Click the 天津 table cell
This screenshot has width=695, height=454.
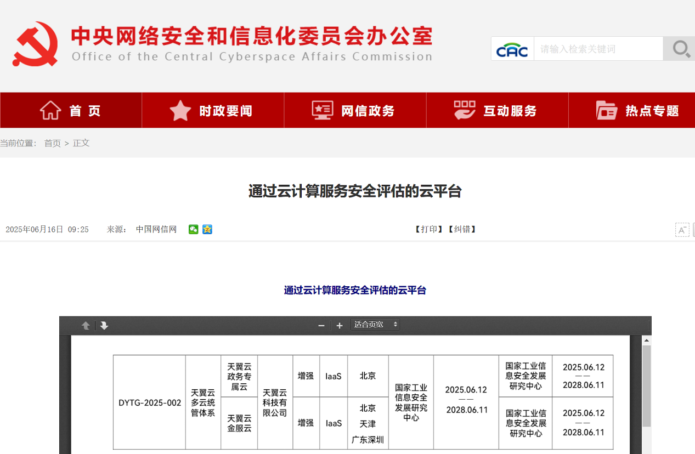tap(368, 424)
